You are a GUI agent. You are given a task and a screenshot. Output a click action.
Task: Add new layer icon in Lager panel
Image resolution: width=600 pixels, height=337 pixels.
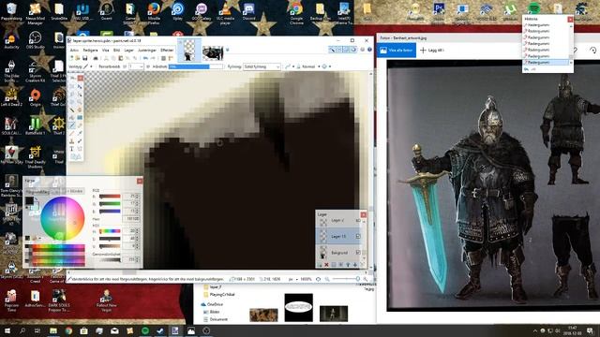319,265
